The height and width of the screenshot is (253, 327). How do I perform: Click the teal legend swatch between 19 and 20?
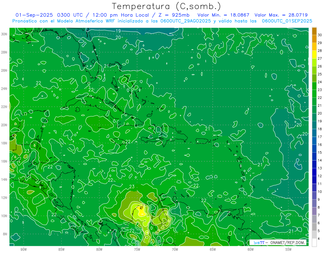[314, 117]
